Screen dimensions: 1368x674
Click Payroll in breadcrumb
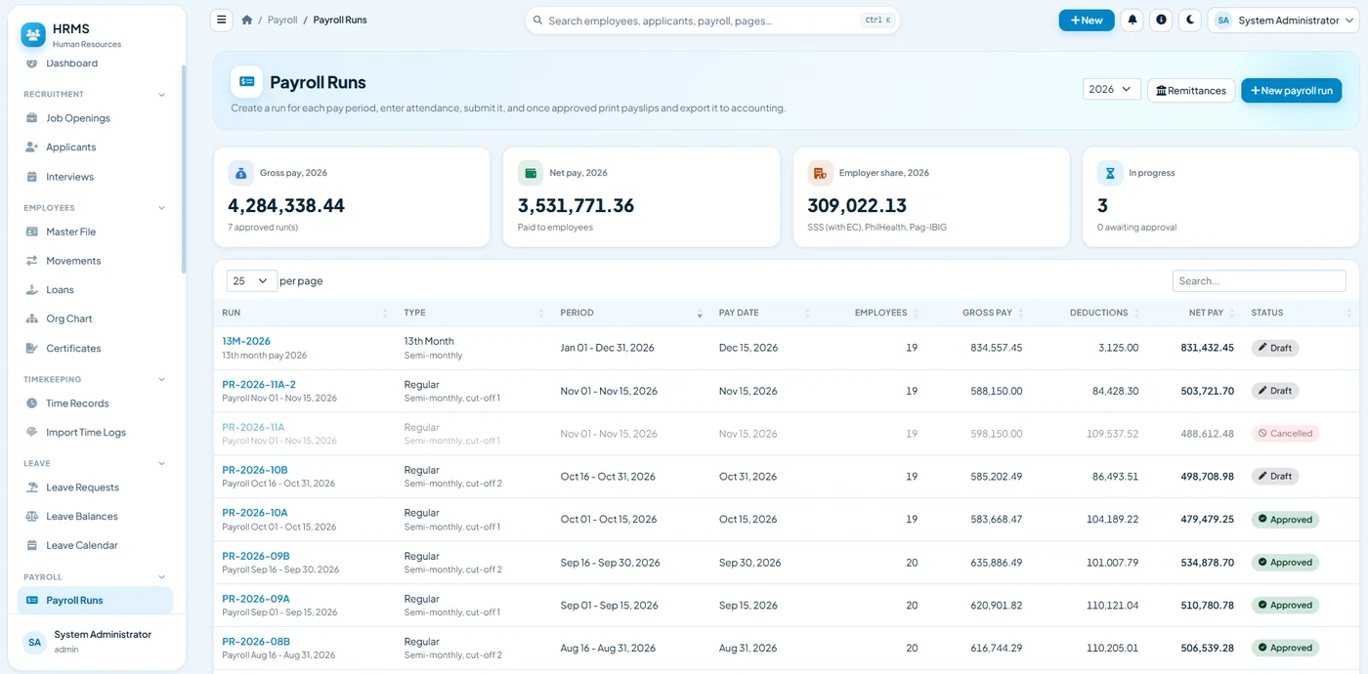coord(282,20)
